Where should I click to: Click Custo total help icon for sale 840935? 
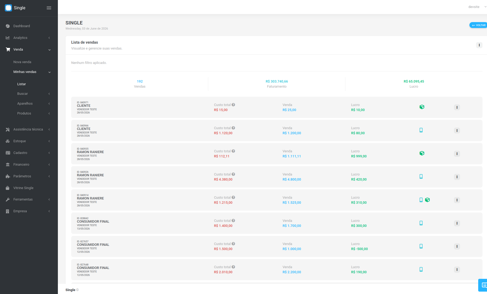pyautogui.click(x=233, y=151)
